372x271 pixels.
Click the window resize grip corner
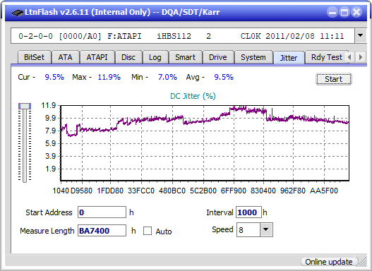tap(363, 262)
